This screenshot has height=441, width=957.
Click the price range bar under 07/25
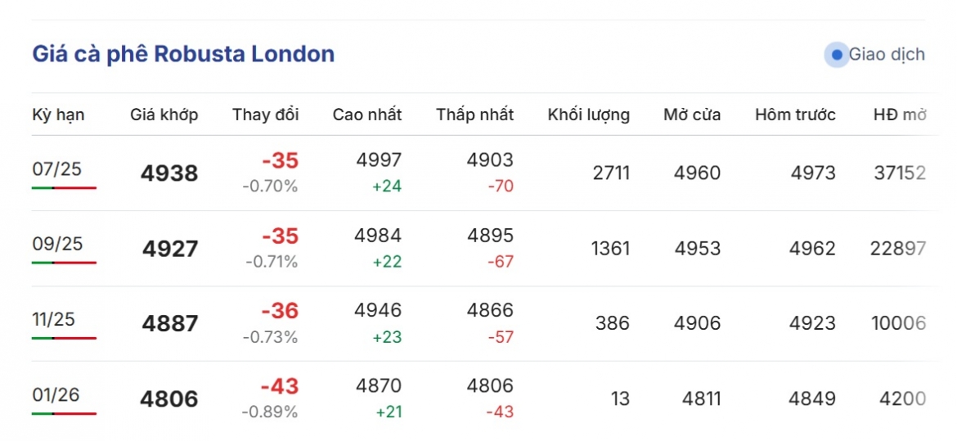click(x=64, y=187)
